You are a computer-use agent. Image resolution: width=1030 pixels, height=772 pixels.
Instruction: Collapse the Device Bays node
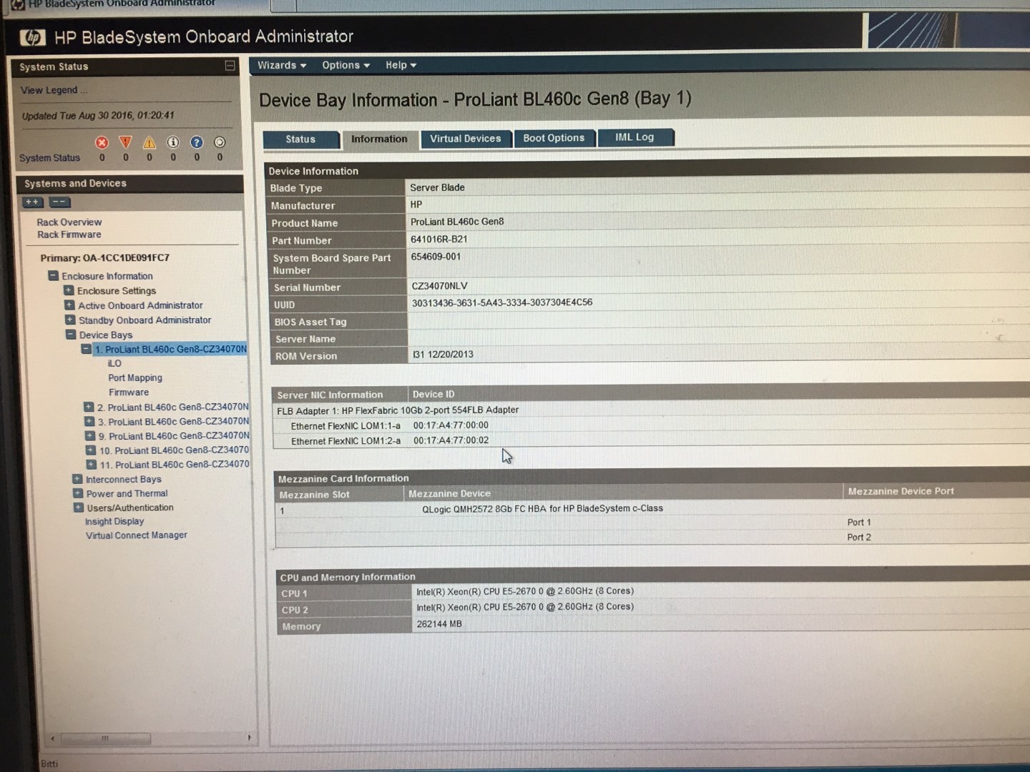click(71, 334)
